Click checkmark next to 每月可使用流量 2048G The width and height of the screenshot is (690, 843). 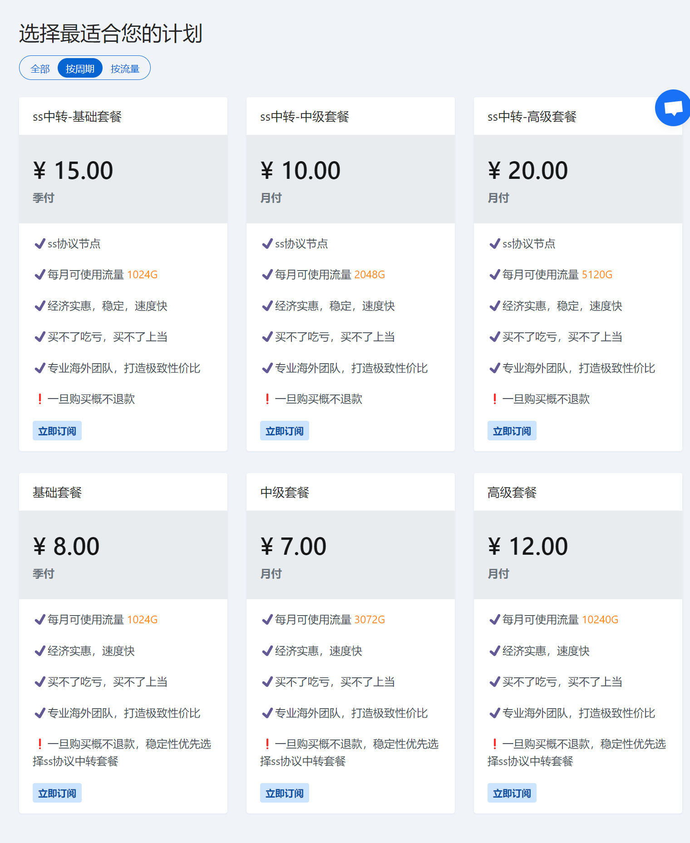point(267,275)
